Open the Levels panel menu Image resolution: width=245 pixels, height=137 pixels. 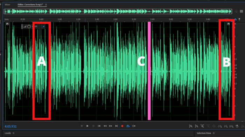point(13,133)
